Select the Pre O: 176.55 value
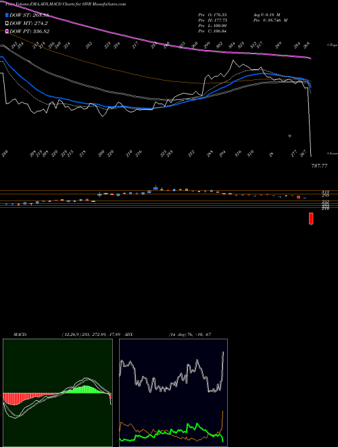The image size is (338, 447). click(212, 15)
